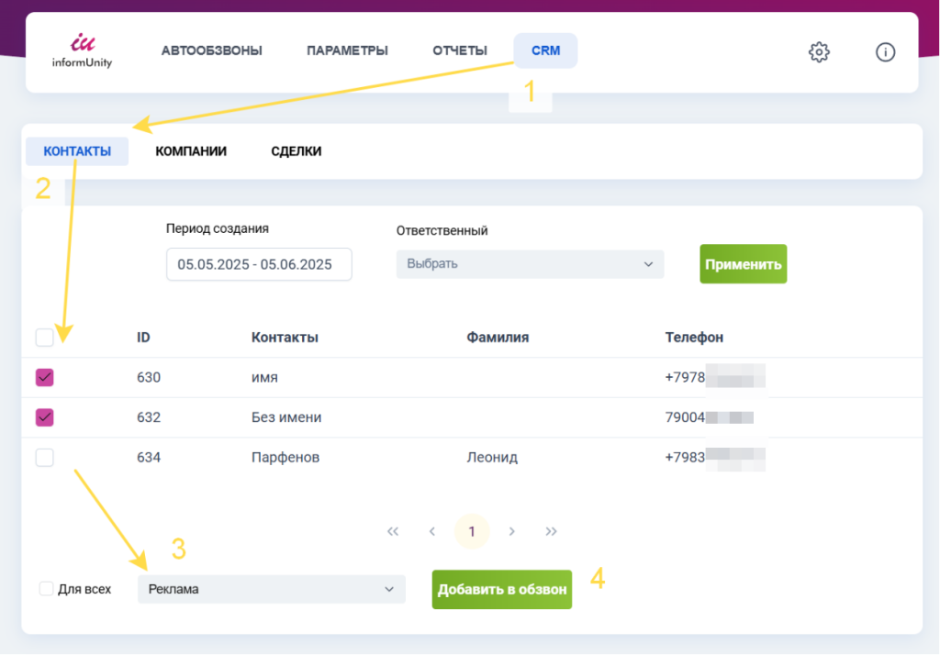This screenshot has height=655, width=940.
Task: Uncheck the checkbox for contact ID 632
Action: coord(45,417)
